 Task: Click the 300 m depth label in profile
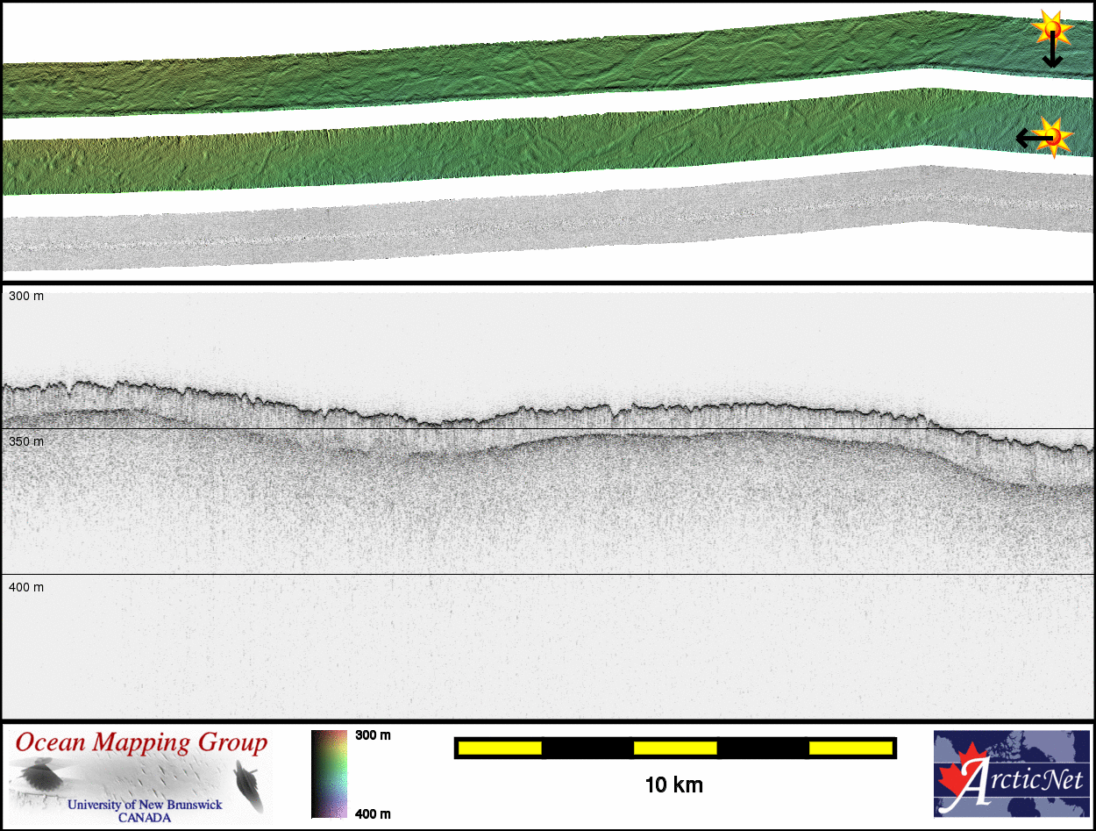point(26,297)
